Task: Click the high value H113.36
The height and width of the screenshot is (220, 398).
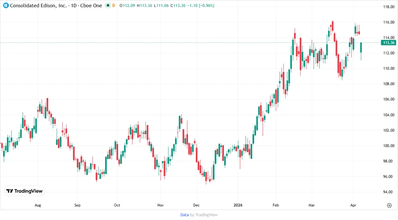Action: (145, 6)
